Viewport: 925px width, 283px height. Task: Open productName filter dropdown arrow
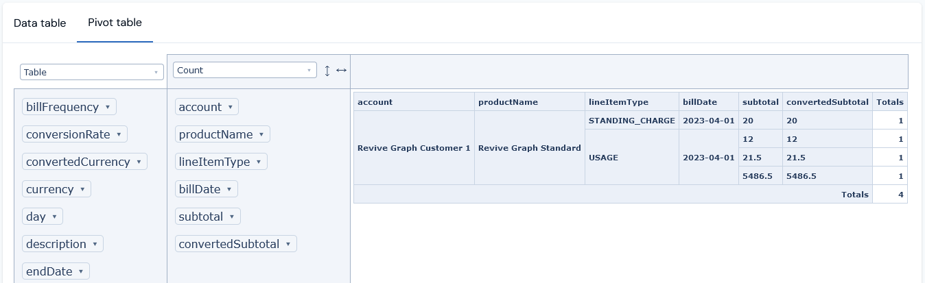coord(261,135)
